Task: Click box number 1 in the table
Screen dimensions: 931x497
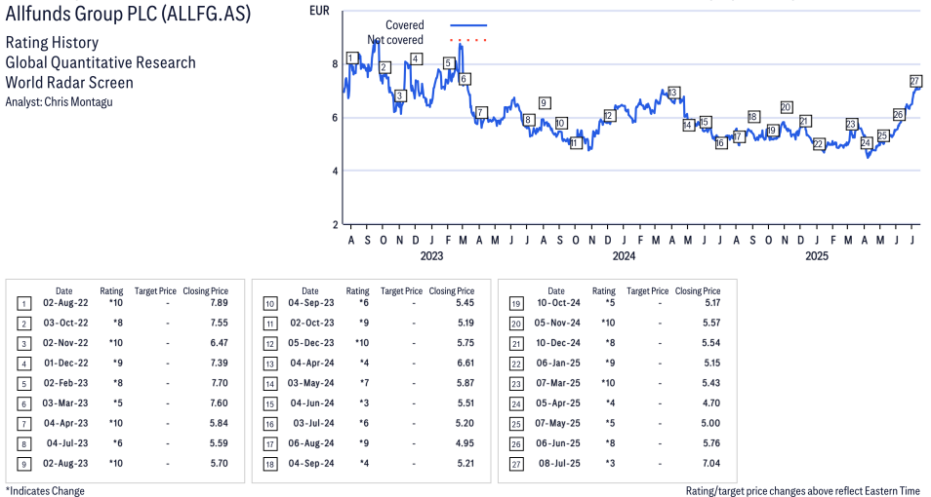Action: click(23, 304)
